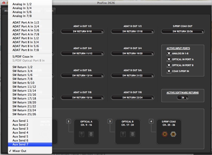Pick ADAT Port A In 5/6

30,30
